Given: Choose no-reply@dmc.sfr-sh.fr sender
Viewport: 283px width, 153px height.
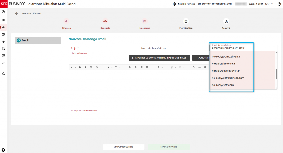Looking at the screenshot, I should click(x=242, y=56).
